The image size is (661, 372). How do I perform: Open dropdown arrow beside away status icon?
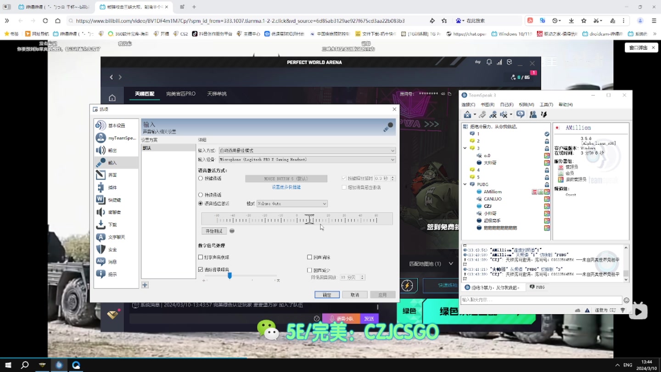475,115
